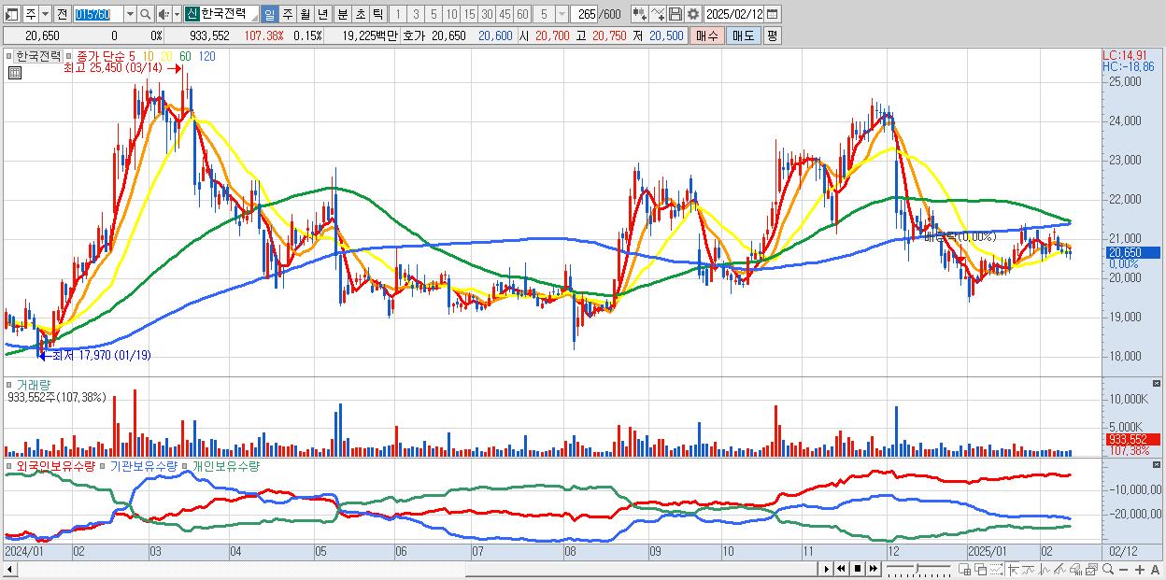Toggle the small square beside 한국전력 legend
This screenshot has width=1166, height=580.
click(8, 56)
